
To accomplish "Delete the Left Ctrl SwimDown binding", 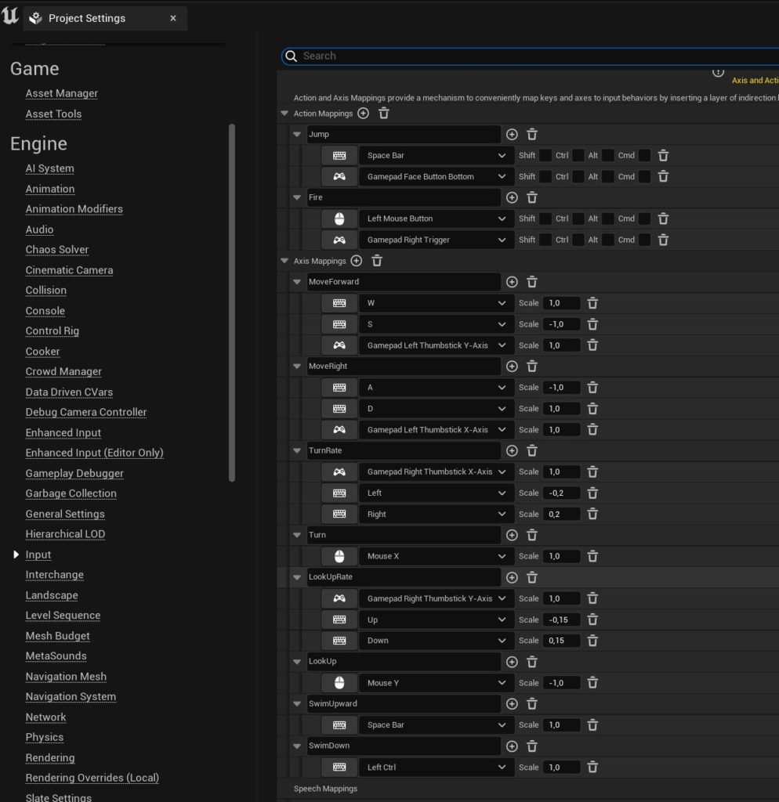I will pos(592,767).
